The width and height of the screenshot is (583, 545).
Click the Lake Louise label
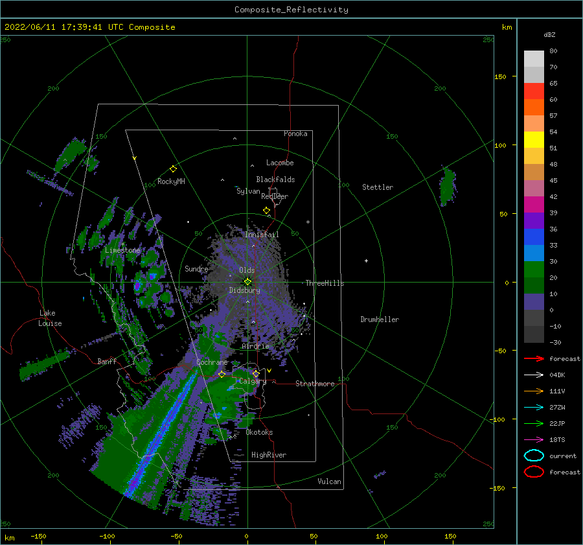tap(51, 318)
